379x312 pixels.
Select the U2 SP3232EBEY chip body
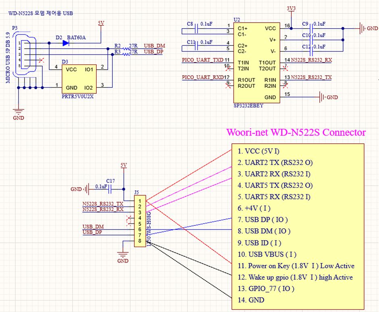257,63
